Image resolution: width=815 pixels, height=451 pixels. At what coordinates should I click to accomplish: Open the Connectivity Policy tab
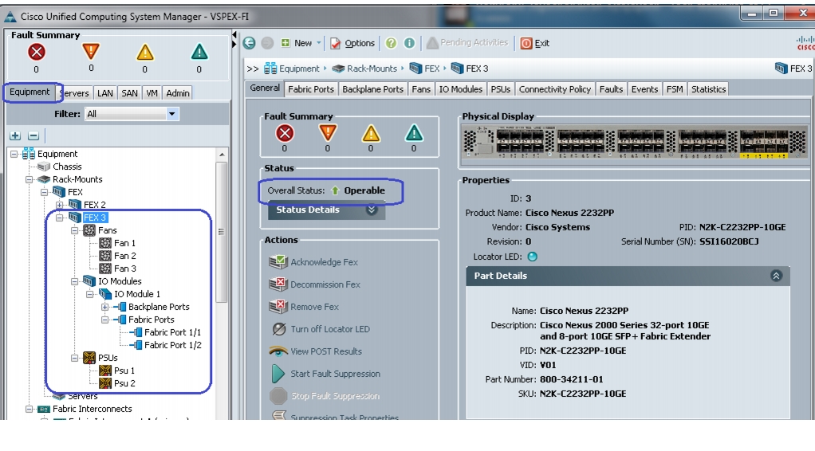(x=554, y=89)
